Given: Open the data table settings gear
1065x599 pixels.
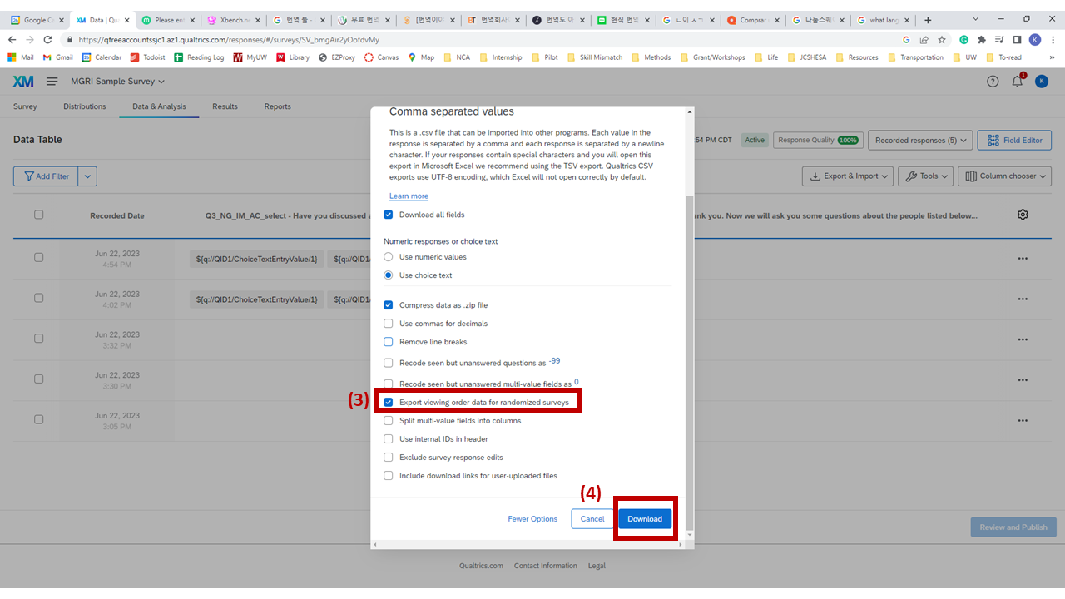Looking at the screenshot, I should pyautogui.click(x=1023, y=214).
